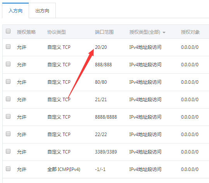This screenshot has width=209, height=183.
Task: Select the 22/22 port range cell
Action: [101, 135]
